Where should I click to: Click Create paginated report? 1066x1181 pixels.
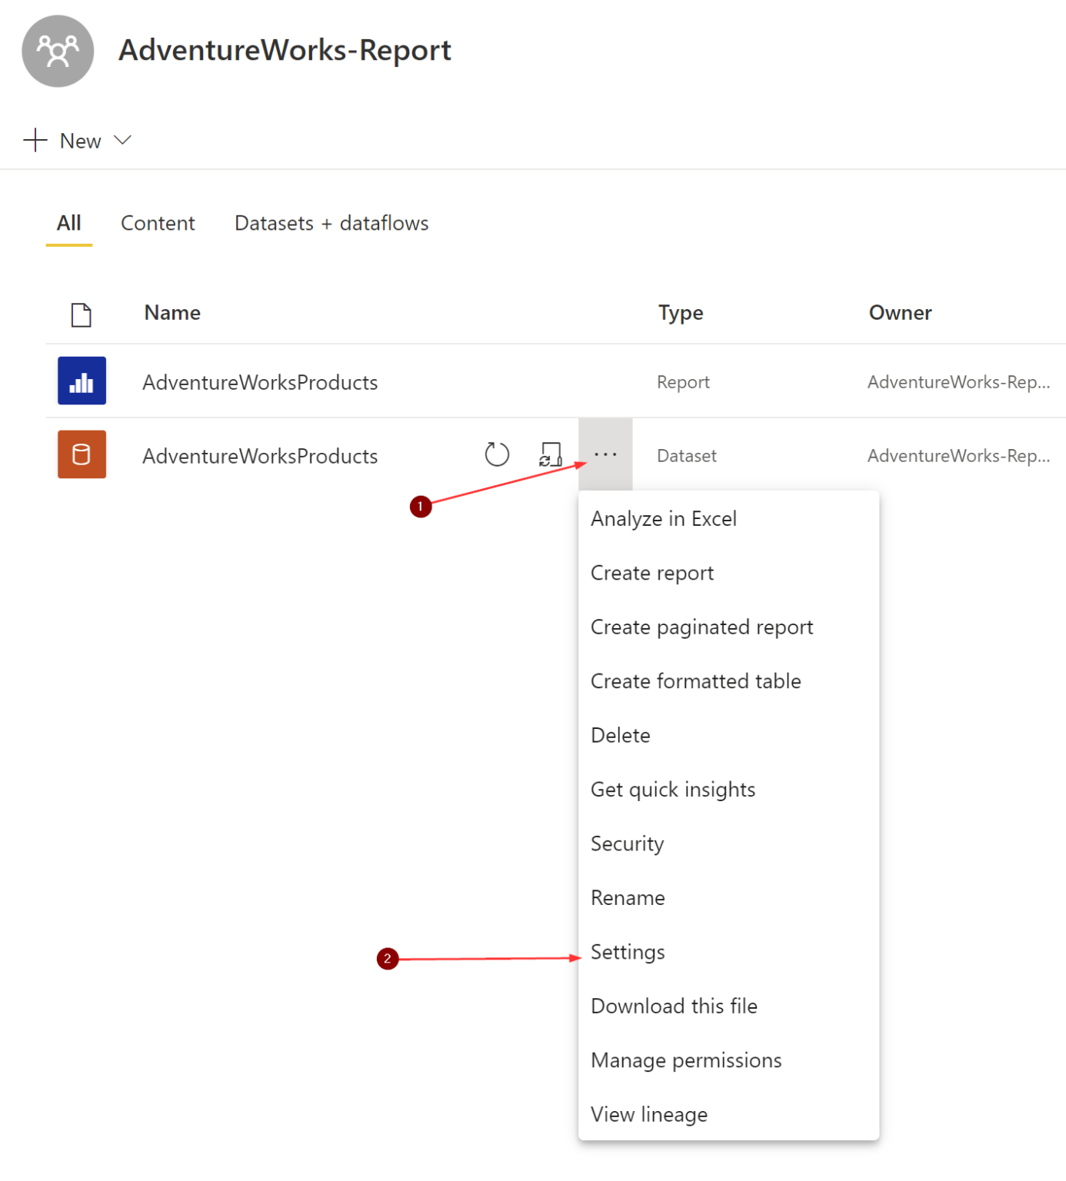coord(701,627)
